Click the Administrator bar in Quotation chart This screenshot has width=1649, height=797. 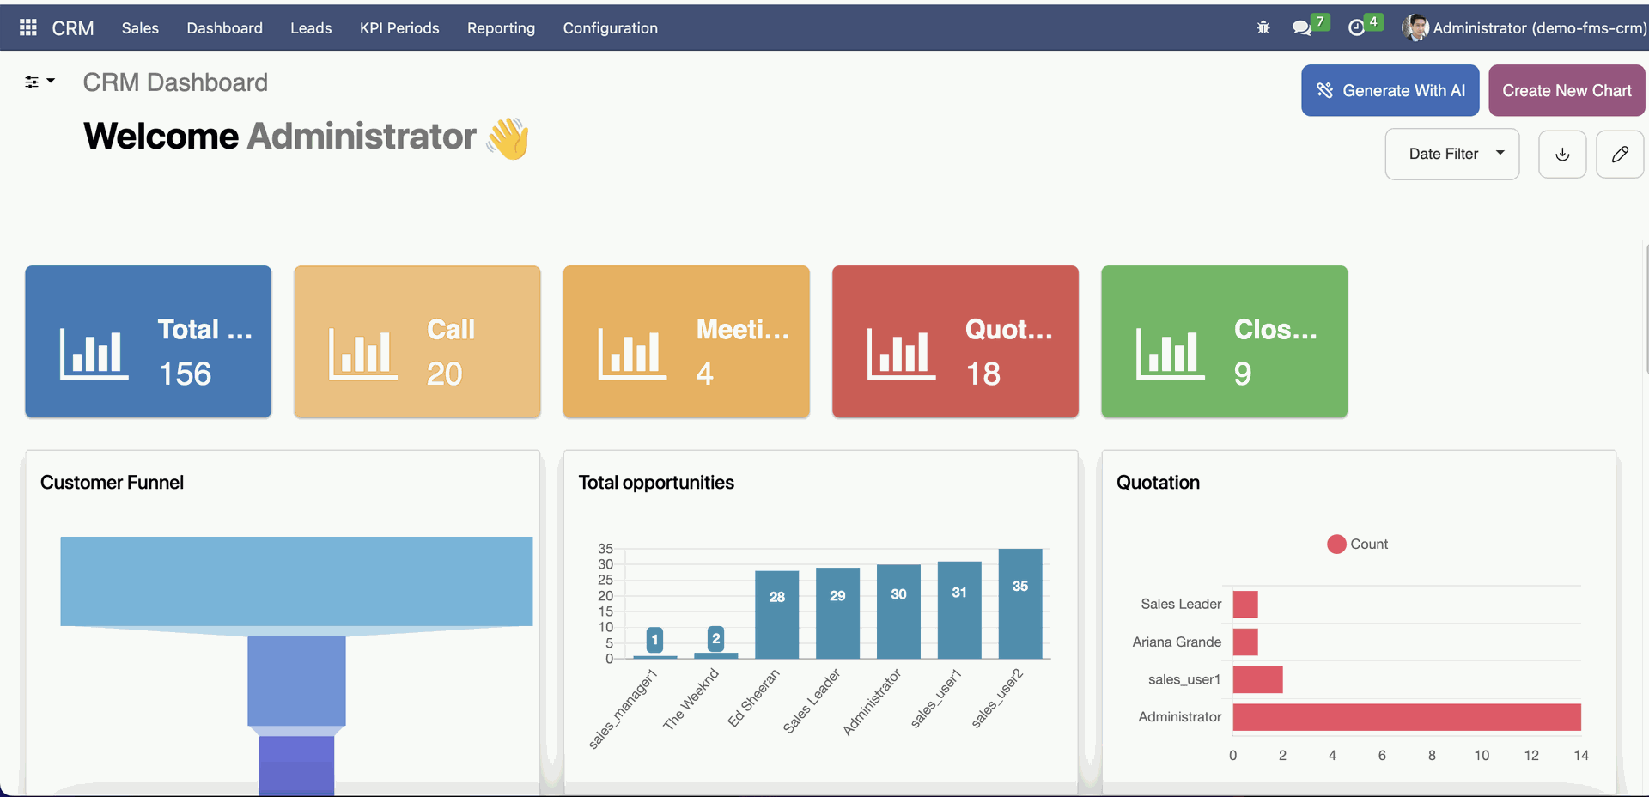[1406, 717]
